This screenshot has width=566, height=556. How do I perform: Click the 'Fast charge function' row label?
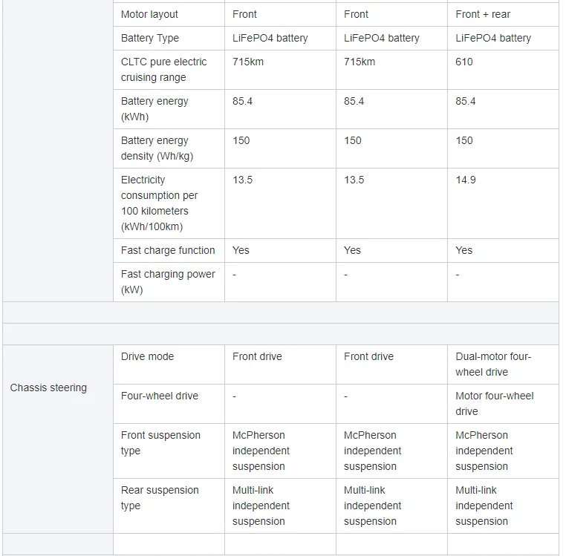click(168, 250)
